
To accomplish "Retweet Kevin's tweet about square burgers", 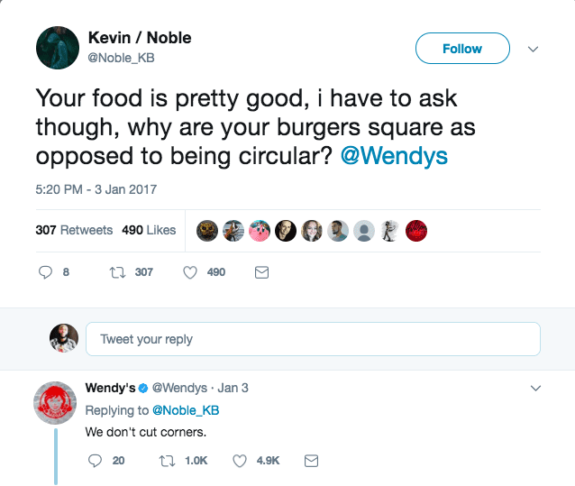I will click(x=115, y=271).
